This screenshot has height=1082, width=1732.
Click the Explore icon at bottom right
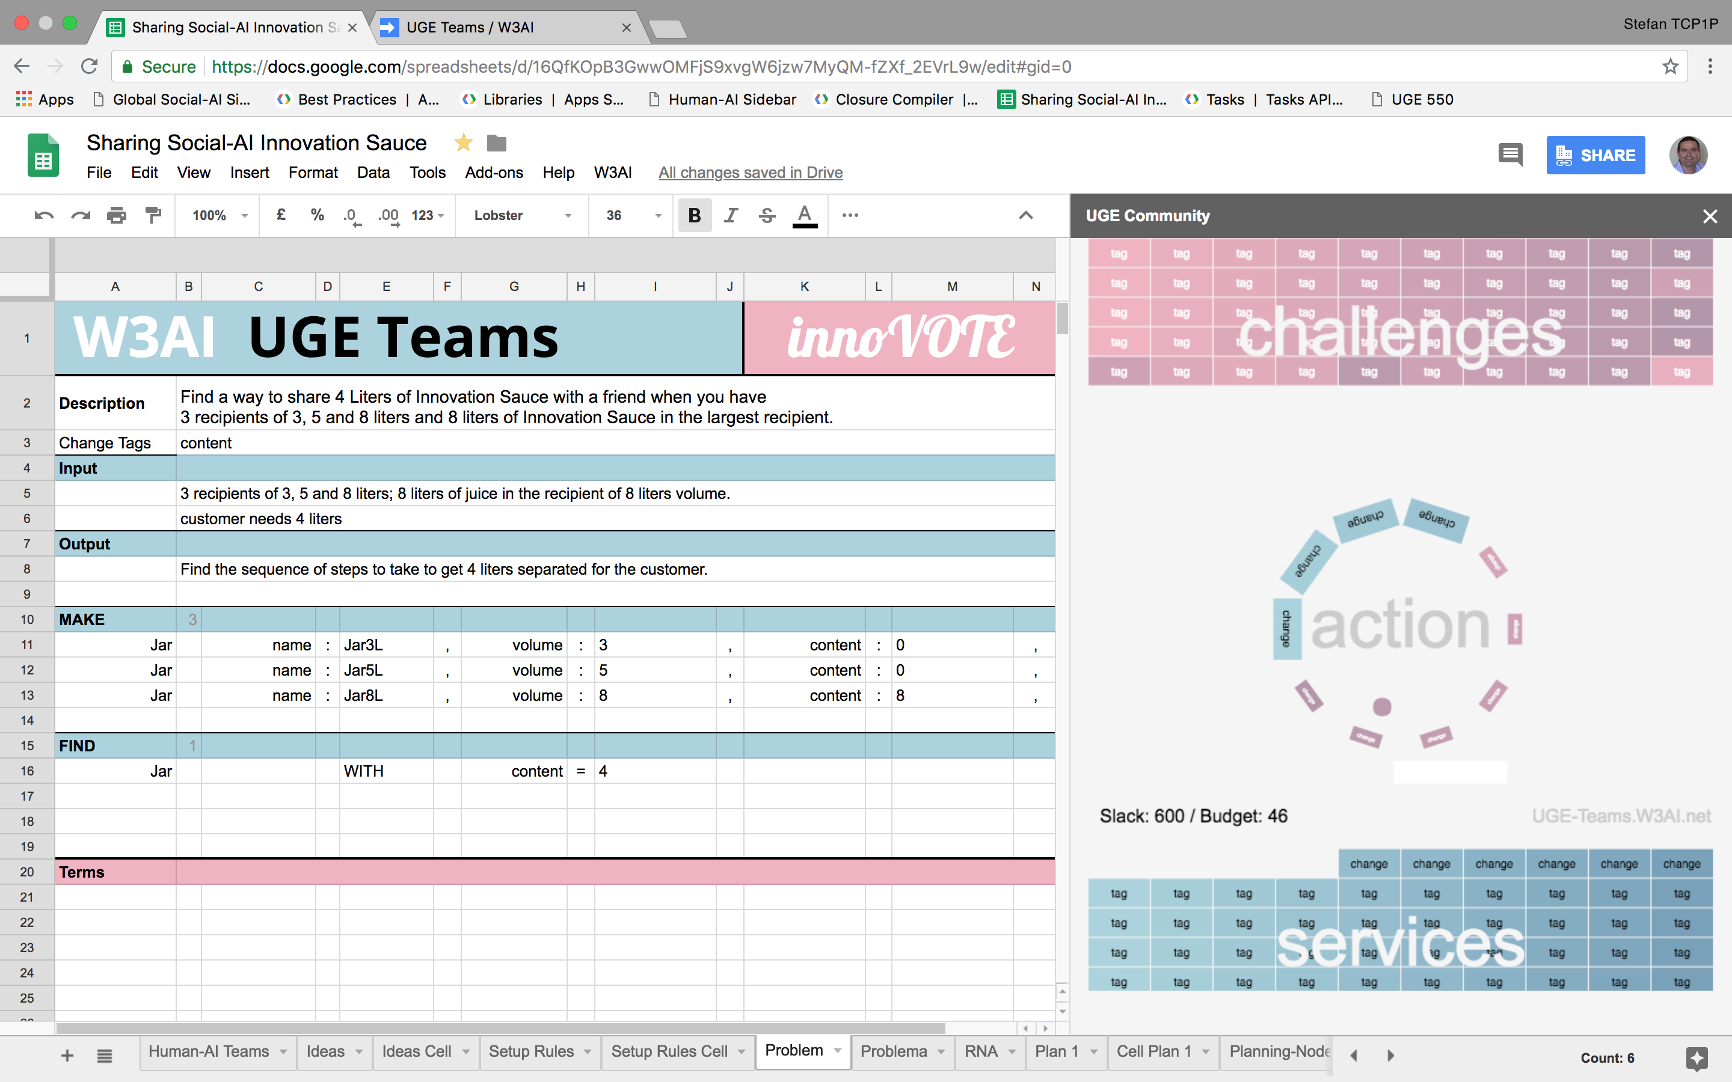pos(1697,1058)
